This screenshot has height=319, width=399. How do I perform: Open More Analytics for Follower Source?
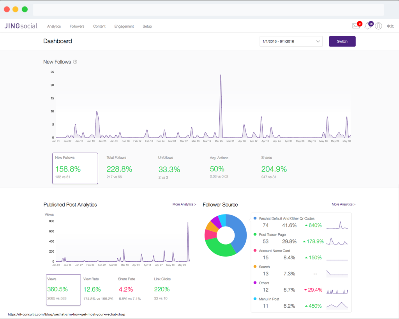pyautogui.click(x=343, y=204)
